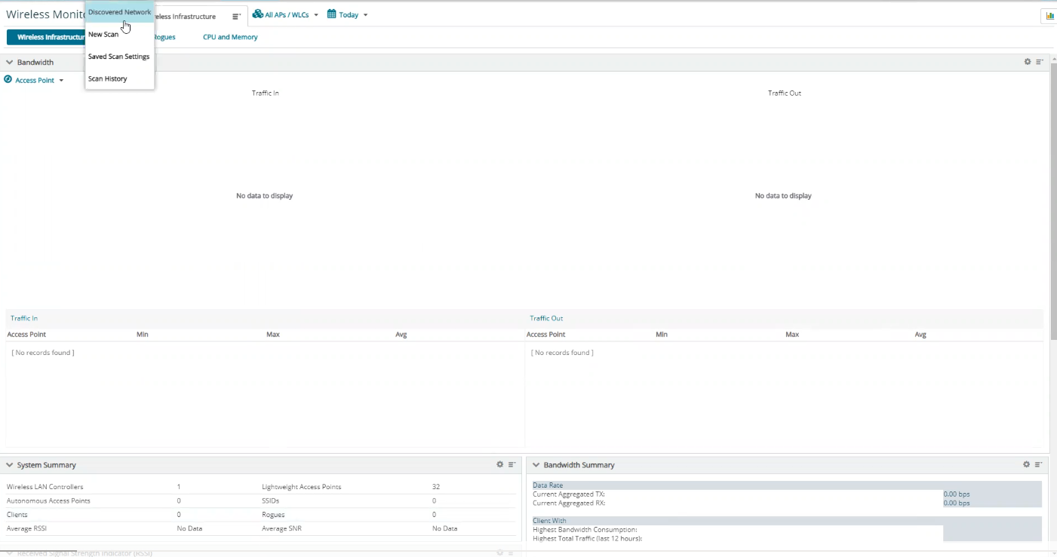Click the Autonomous Access Points label
1057x557 pixels.
pyautogui.click(x=48, y=501)
